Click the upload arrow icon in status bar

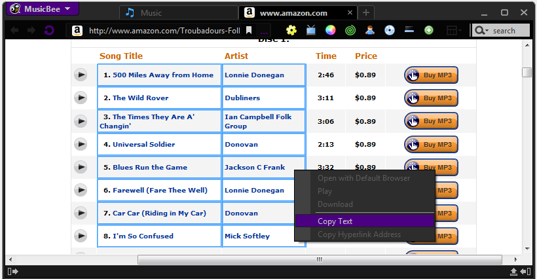pos(513,272)
